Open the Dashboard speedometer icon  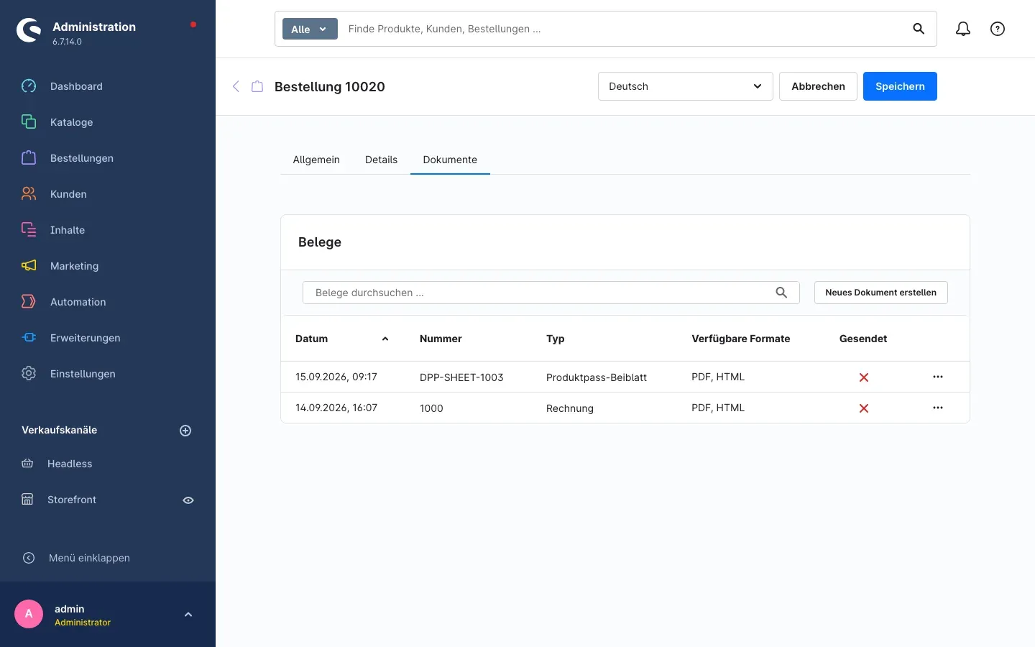click(29, 86)
